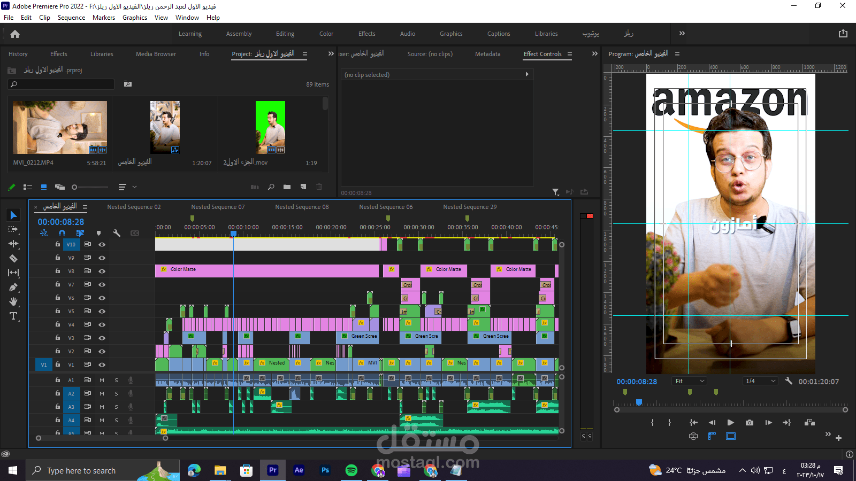Select the Pen tool

click(13, 287)
